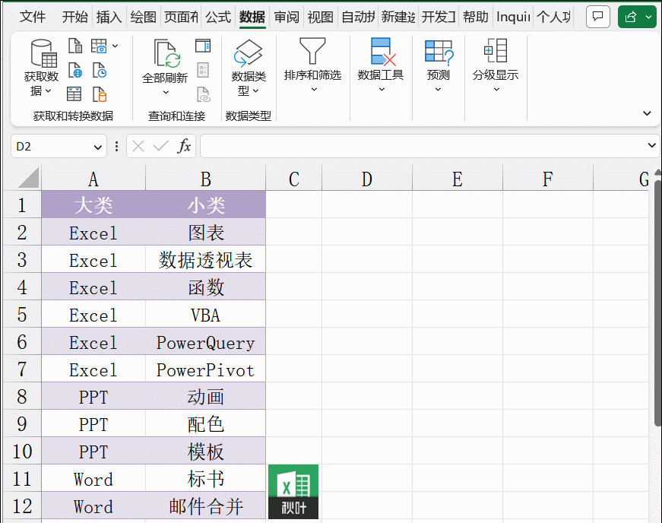Switch to the 审阅 (Review) tab
The height and width of the screenshot is (523, 662).
287,17
